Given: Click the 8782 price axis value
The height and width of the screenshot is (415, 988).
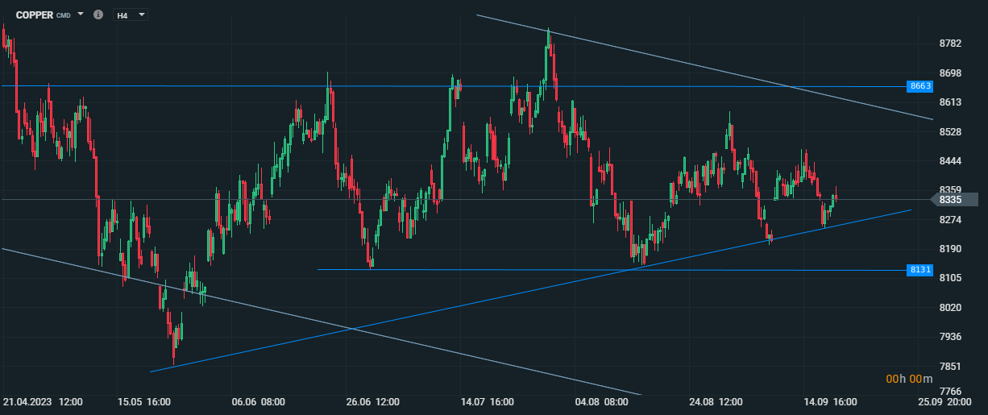Looking at the screenshot, I should [x=951, y=44].
